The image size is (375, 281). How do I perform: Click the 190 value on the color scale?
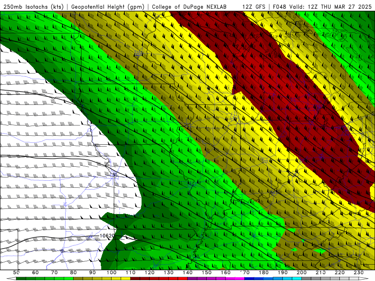(283, 273)
